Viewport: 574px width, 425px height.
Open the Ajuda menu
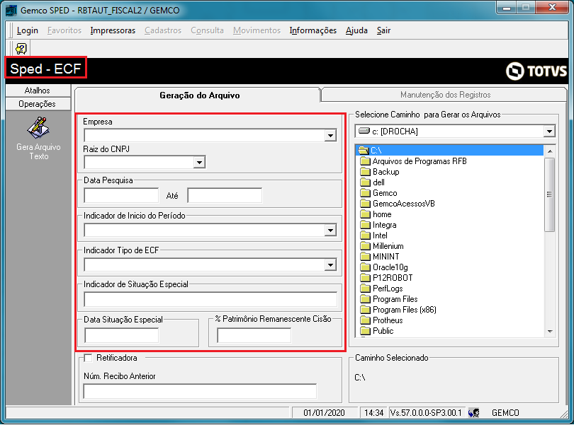(356, 30)
